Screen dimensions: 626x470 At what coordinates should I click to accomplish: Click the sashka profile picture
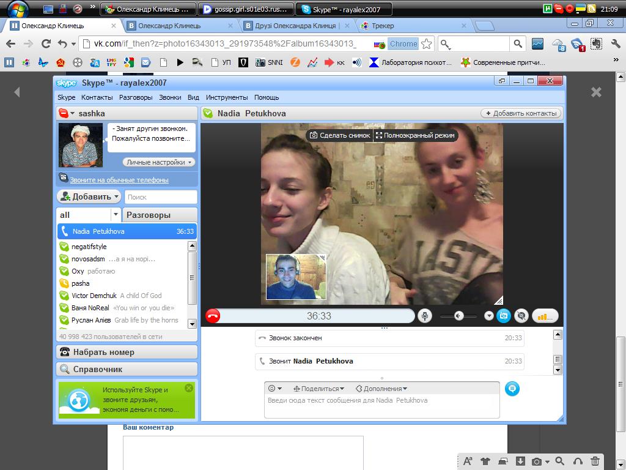(x=81, y=145)
